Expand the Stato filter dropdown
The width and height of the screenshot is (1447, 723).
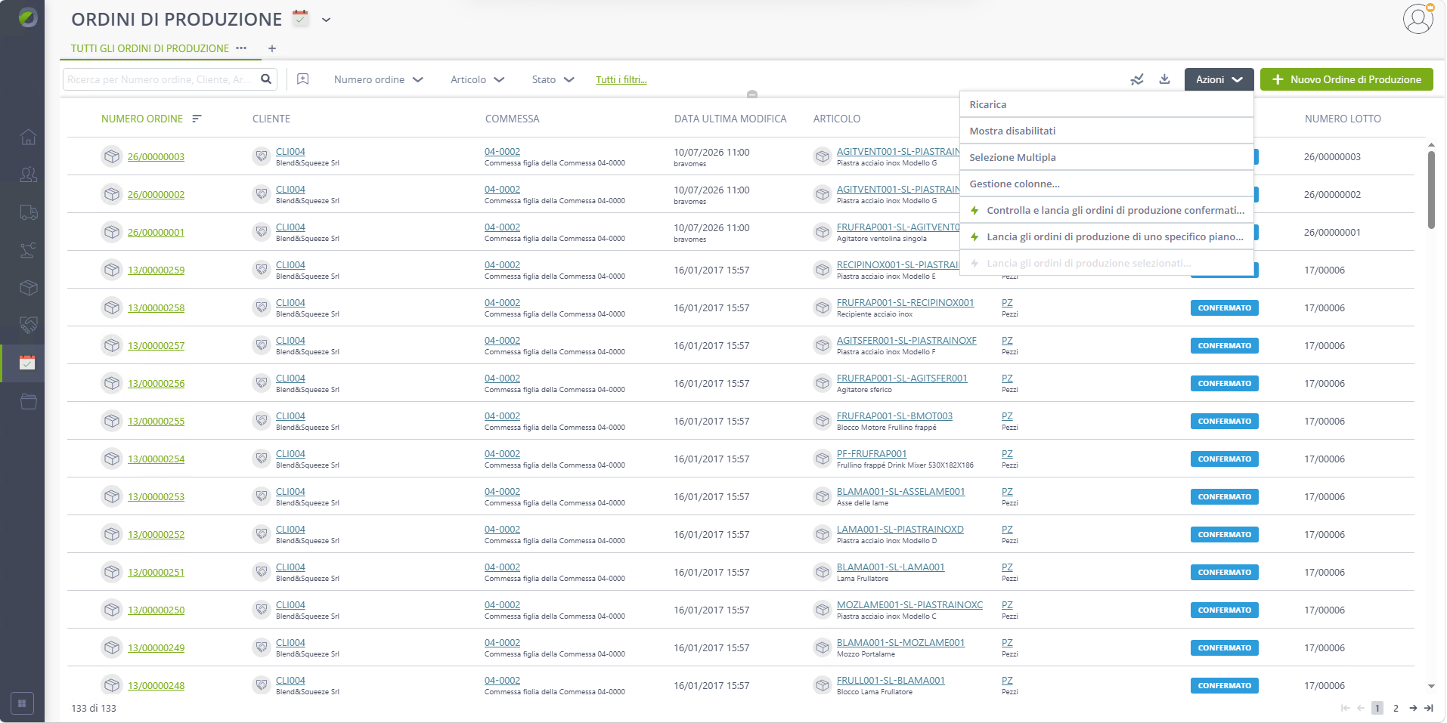pos(553,79)
